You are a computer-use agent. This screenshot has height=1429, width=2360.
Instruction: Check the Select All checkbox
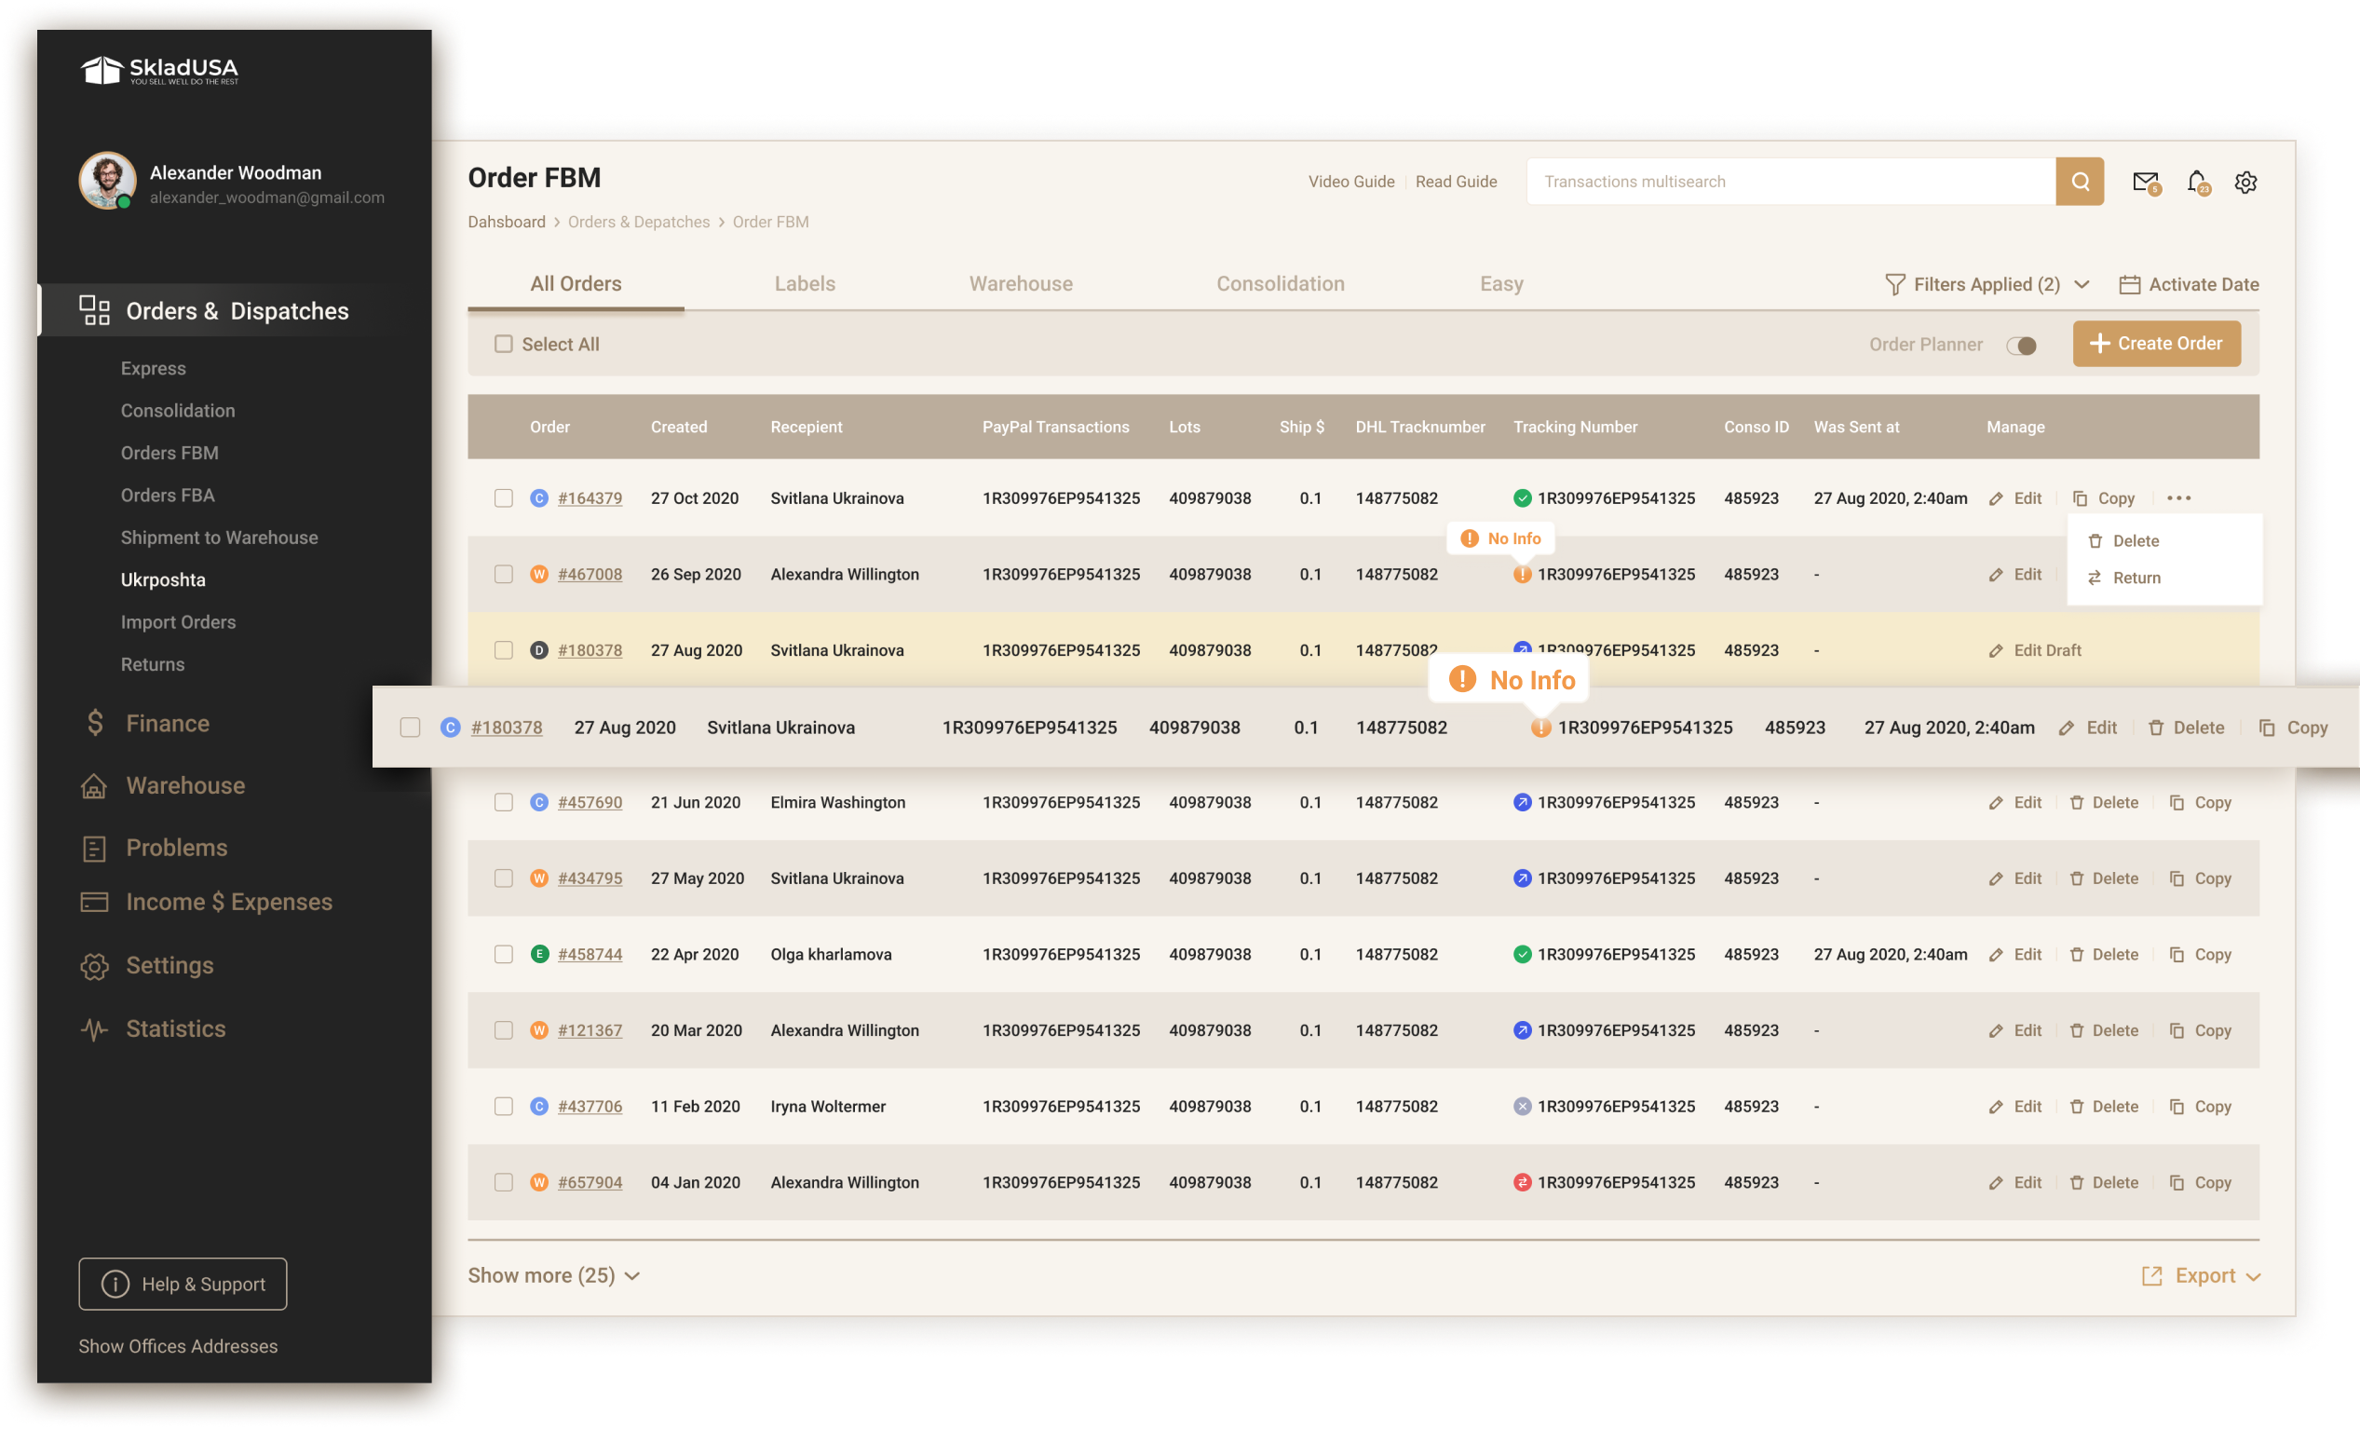click(x=504, y=344)
